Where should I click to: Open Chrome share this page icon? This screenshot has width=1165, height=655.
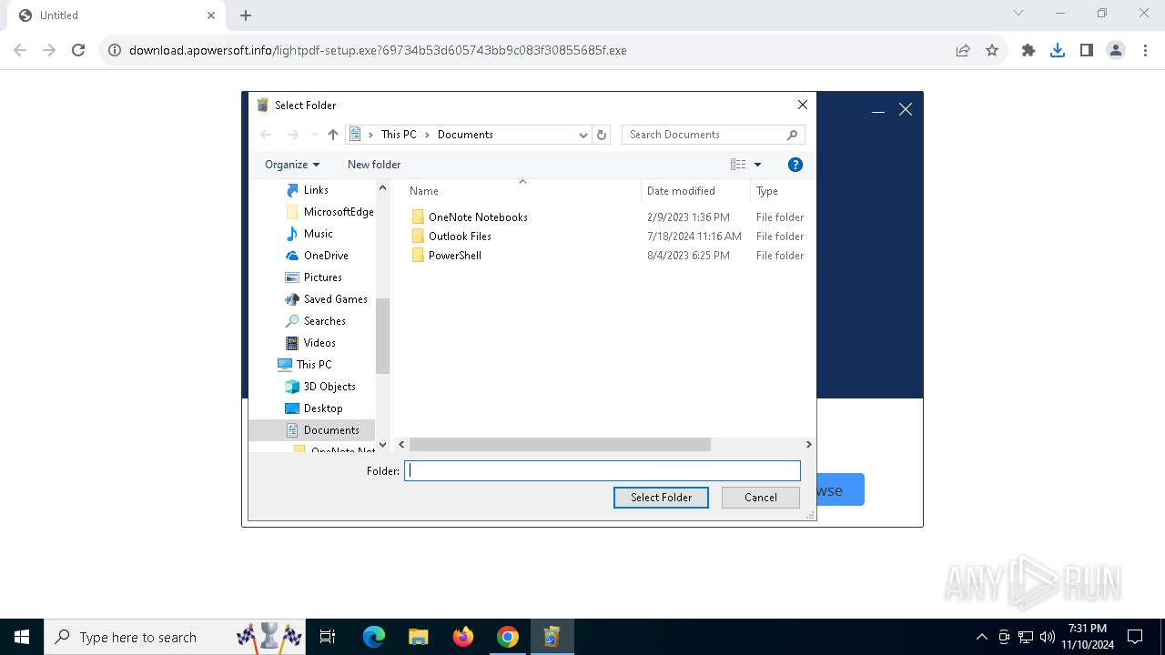pos(963,51)
